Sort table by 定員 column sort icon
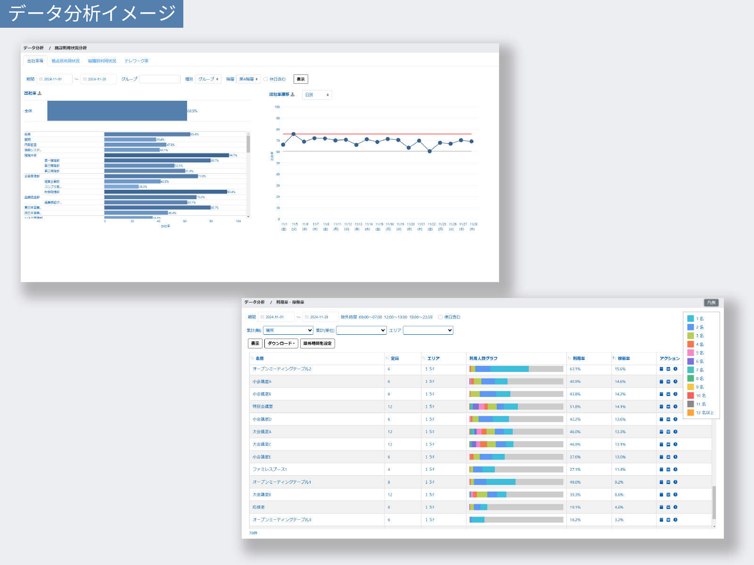Viewport: 754px width, 565px height. [387, 358]
